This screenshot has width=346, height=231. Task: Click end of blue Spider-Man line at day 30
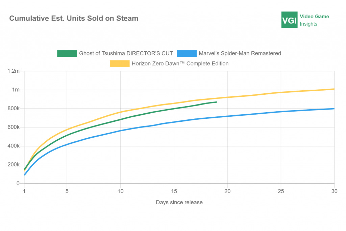[x=334, y=109]
